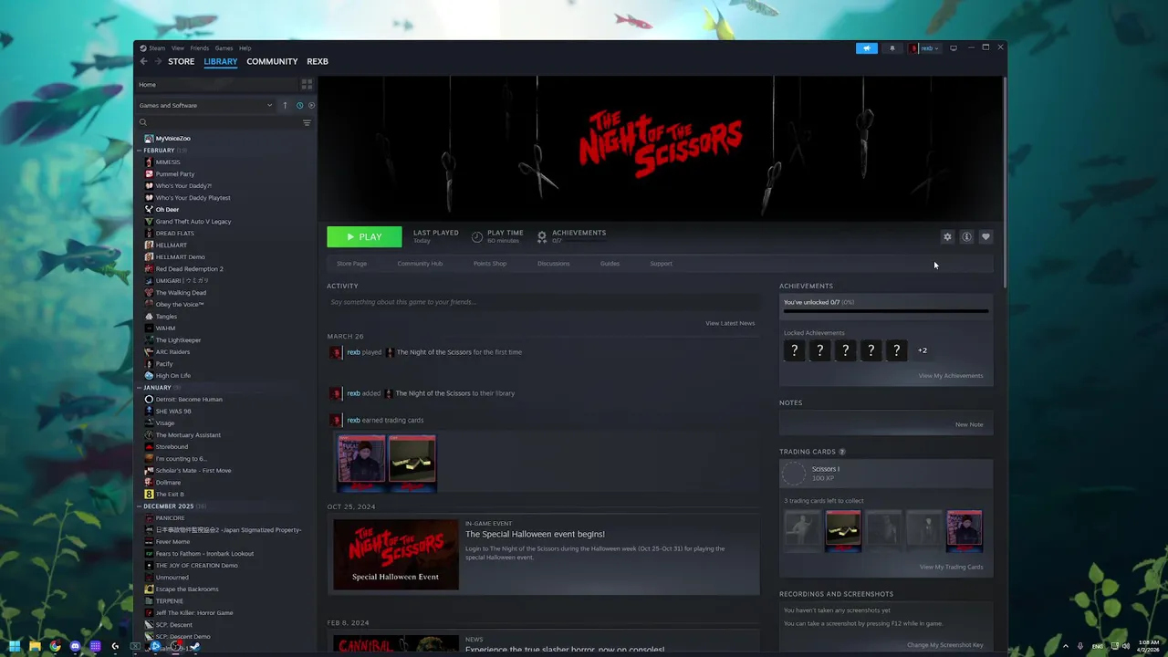Click the sort-by-recent clock icon

point(299,105)
